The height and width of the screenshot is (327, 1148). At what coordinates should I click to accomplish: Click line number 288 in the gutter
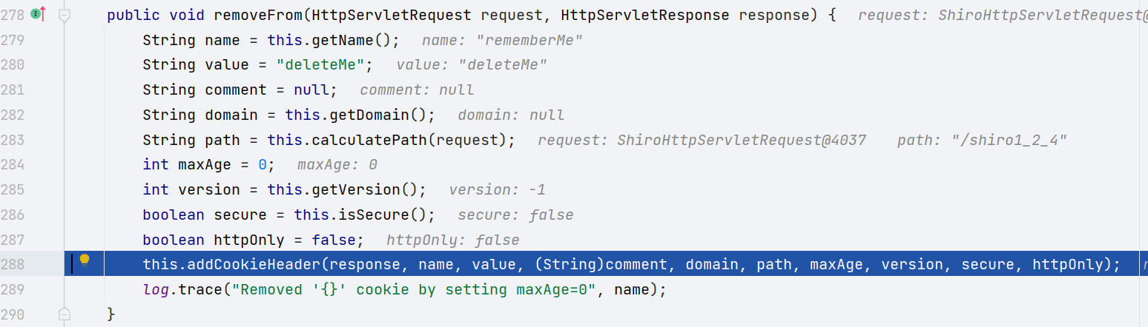click(x=14, y=264)
